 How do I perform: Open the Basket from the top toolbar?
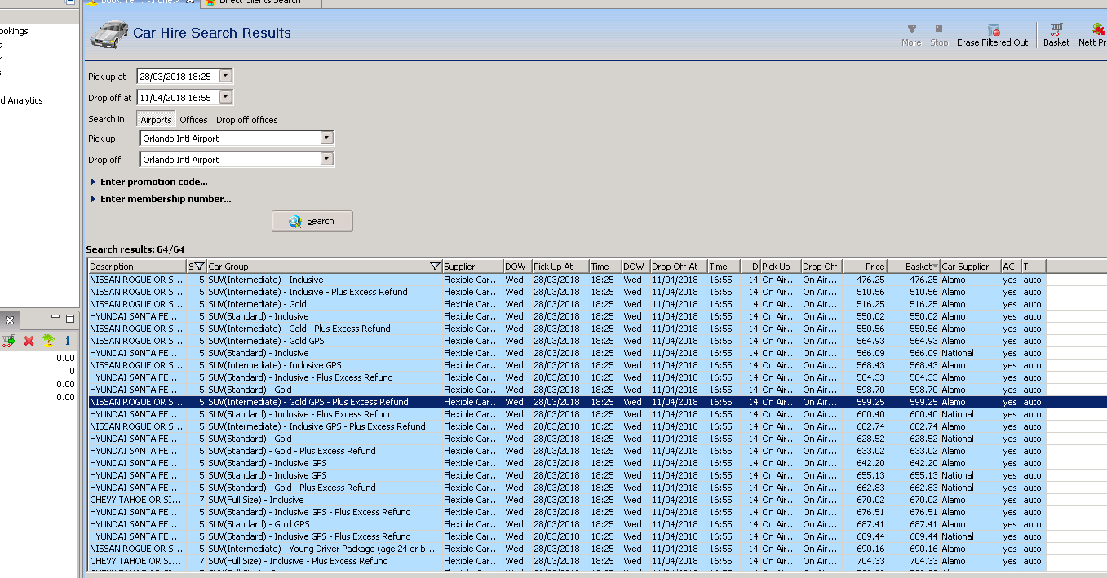(1056, 30)
